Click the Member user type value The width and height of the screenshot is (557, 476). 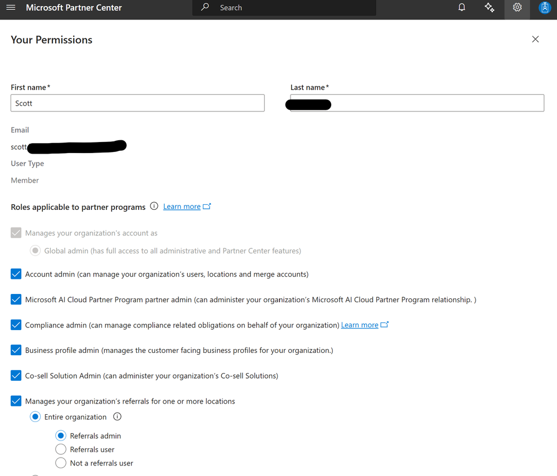pos(25,180)
